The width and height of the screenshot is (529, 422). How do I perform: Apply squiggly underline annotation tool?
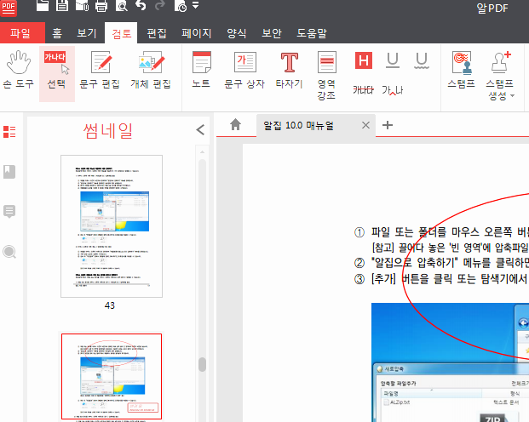pyautogui.click(x=422, y=60)
